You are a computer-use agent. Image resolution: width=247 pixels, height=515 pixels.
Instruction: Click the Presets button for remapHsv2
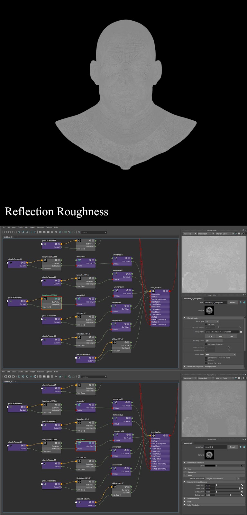tap(233, 447)
